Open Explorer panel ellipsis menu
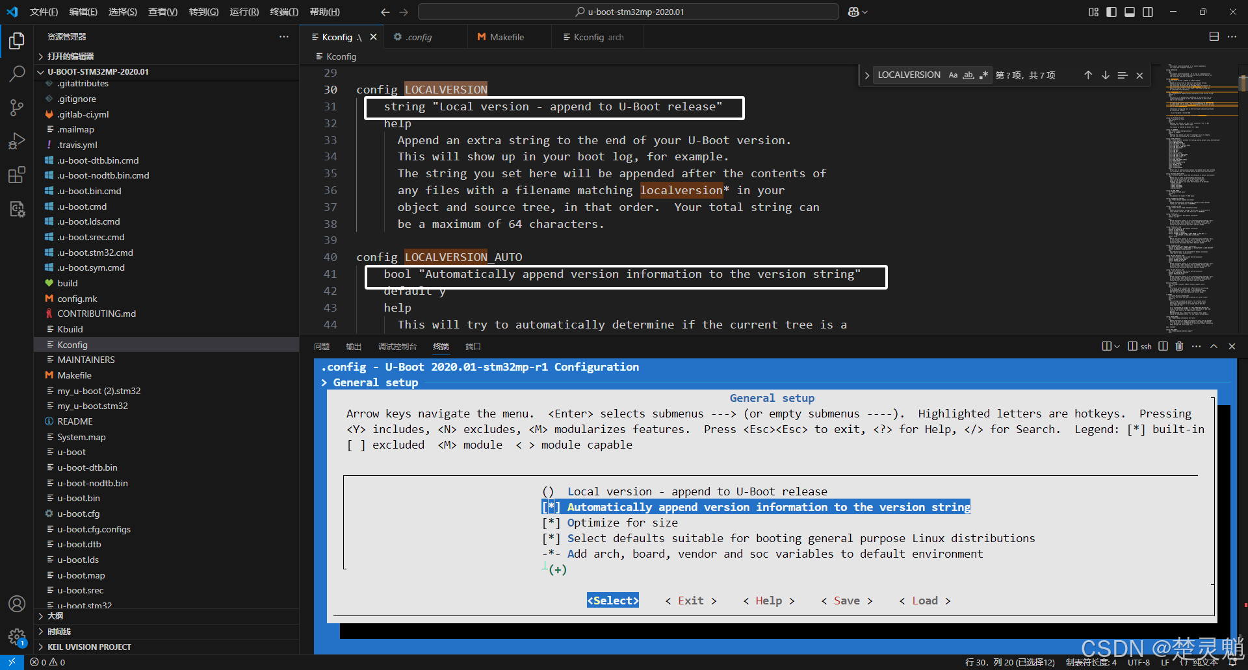Screen dimensions: 1248x670 [x=284, y=36]
